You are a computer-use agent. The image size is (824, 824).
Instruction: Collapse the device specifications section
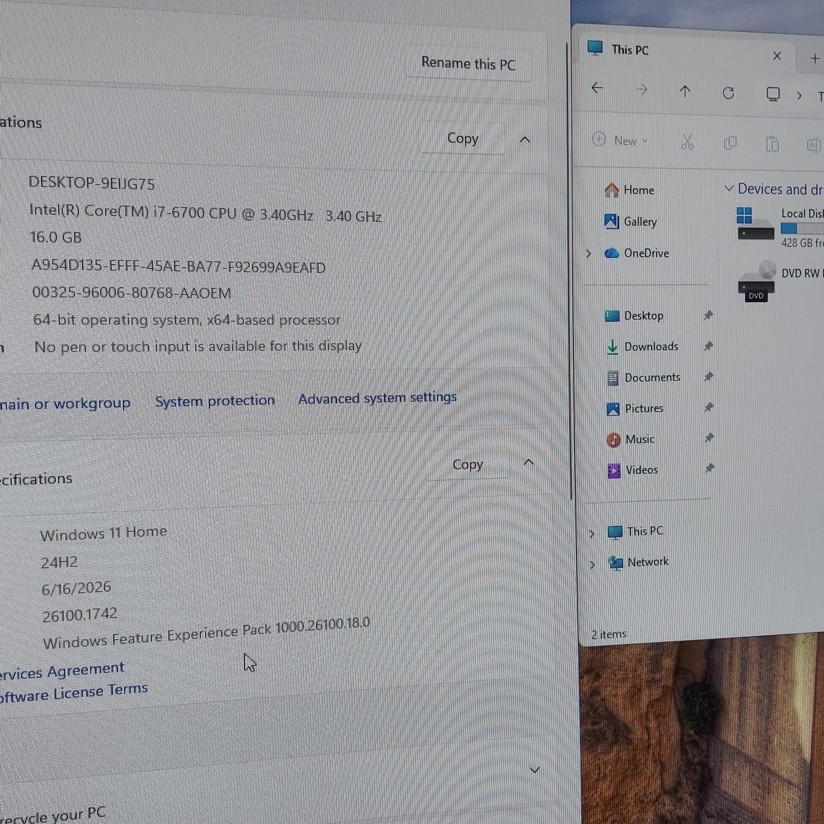pos(525,140)
